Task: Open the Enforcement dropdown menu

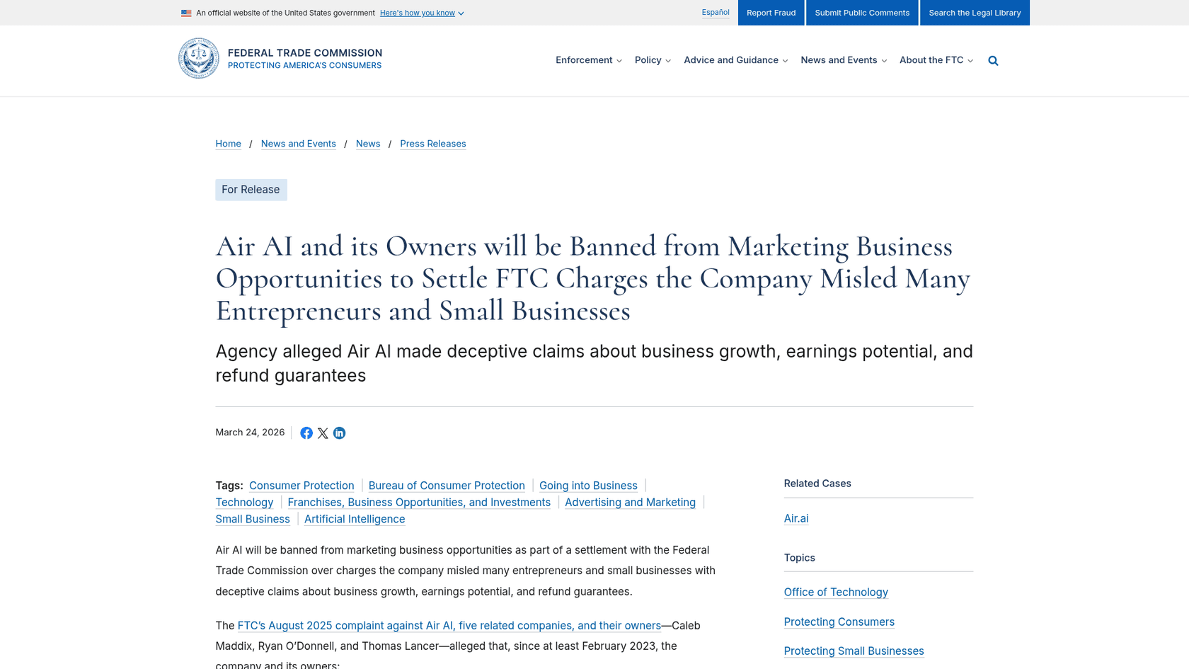Action: pos(589,60)
